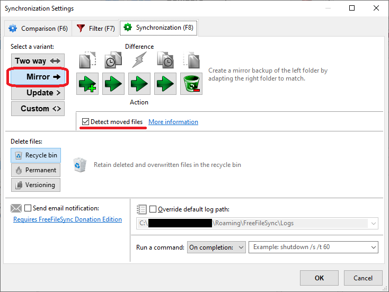The height and width of the screenshot is (292, 389).
Task: Choose the Custom sync variant
Action: coord(38,109)
